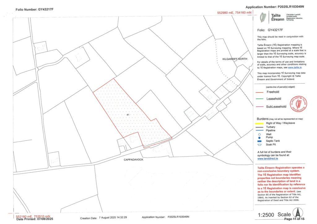Viewport: 317px width, 224px height.
Task: Click the Soak Pit label
Action: coord(271,144)
